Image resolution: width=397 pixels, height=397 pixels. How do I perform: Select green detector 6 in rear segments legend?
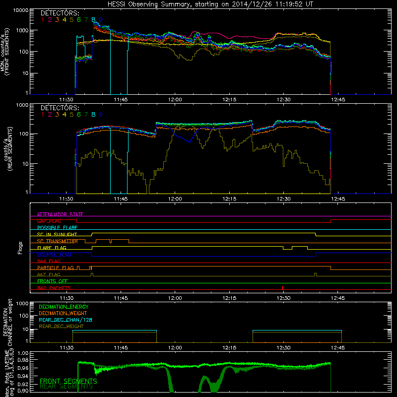coord(79,115)
